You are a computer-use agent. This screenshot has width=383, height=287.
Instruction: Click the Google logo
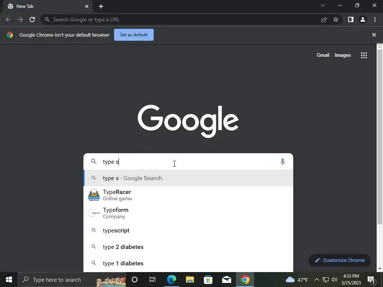188,121
